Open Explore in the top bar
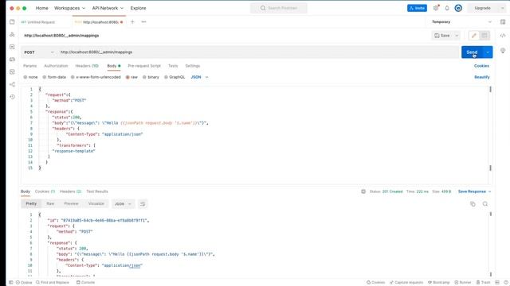 138,8
